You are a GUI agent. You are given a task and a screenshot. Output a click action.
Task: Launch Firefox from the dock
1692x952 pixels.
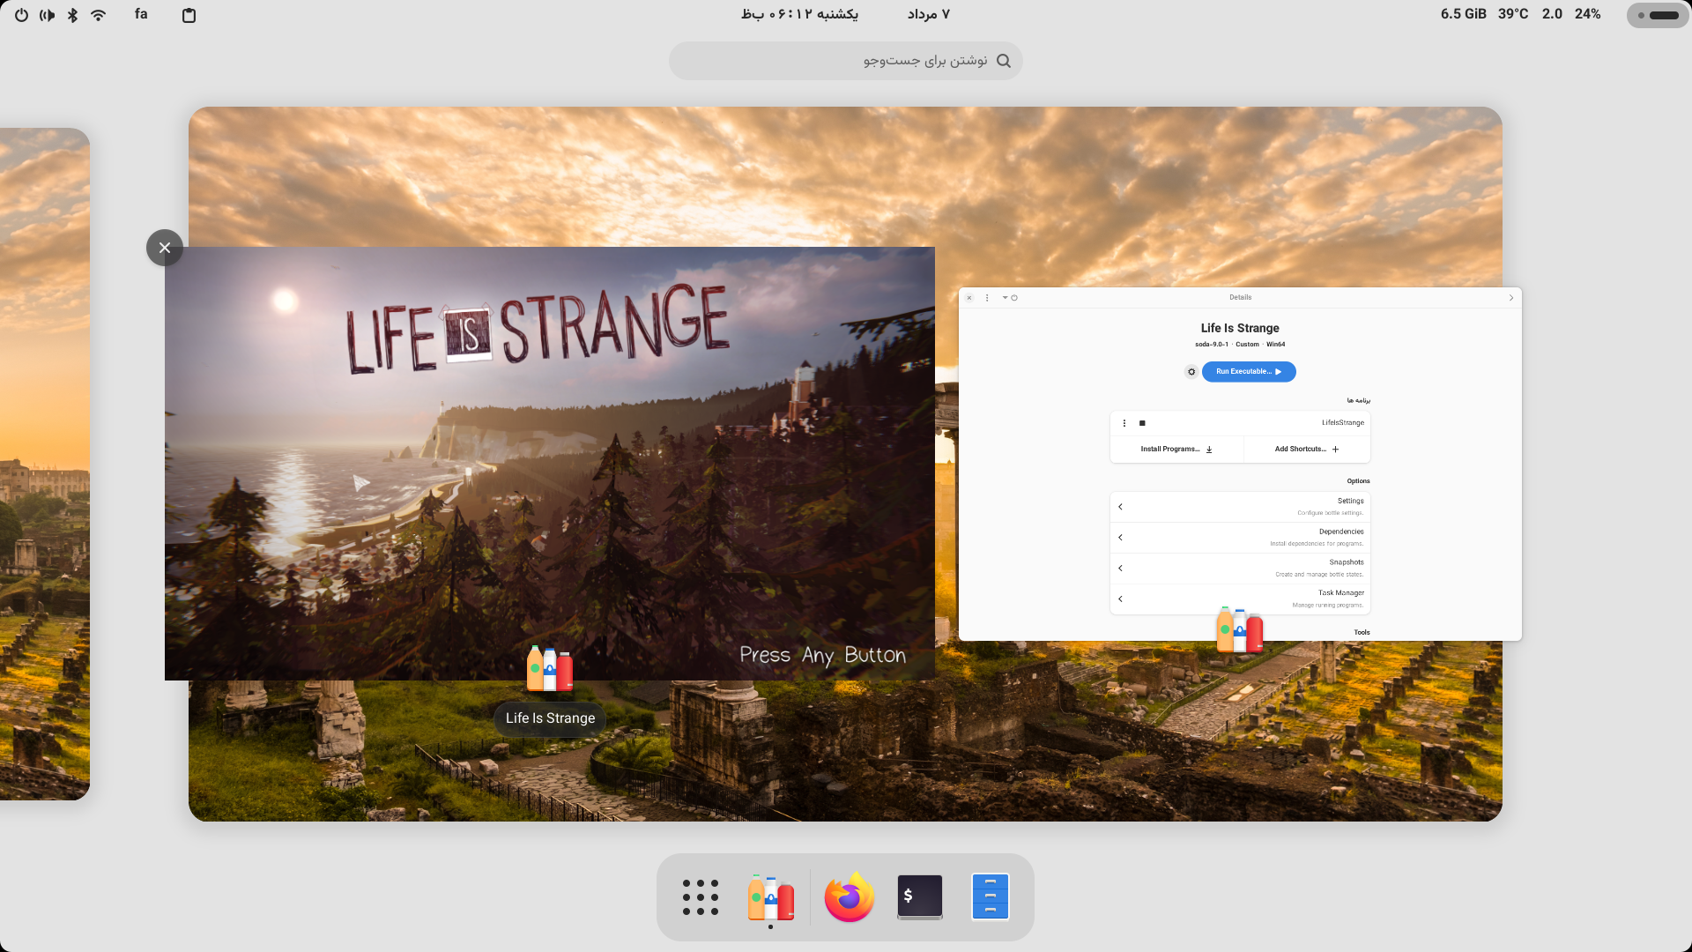point(850,897)
